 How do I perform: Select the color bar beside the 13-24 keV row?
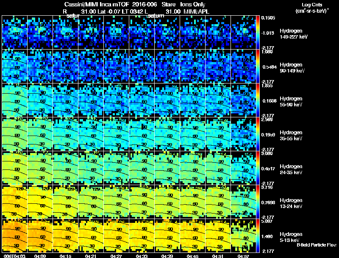point(258,202)
